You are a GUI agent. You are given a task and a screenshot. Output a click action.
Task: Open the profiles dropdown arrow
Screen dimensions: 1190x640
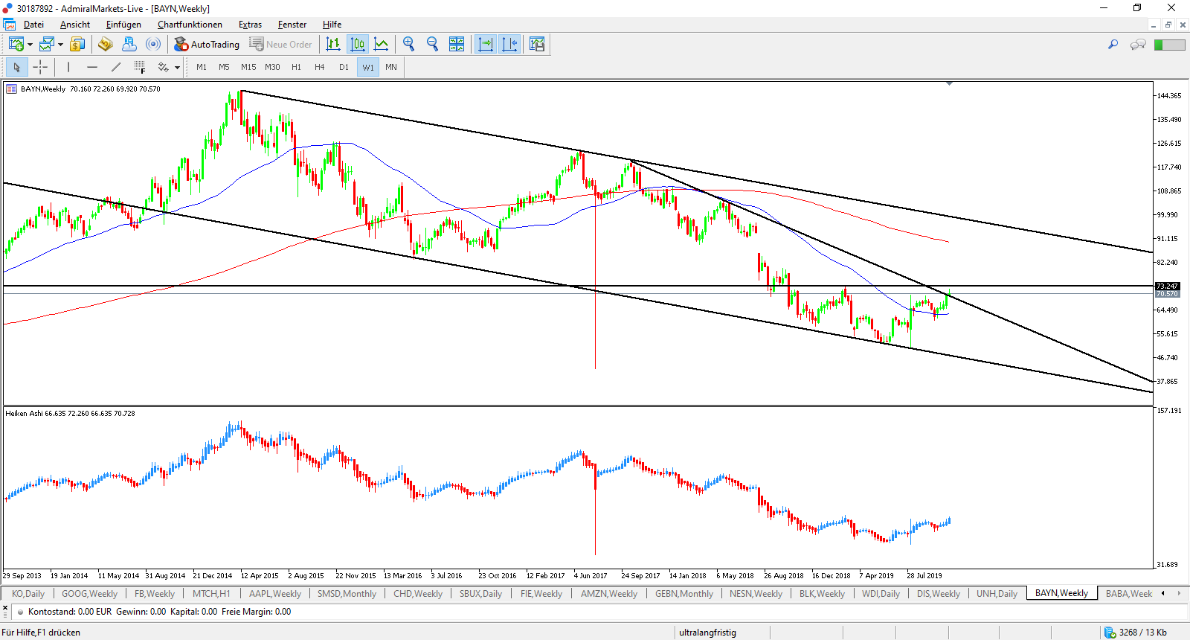pos(60,45)
